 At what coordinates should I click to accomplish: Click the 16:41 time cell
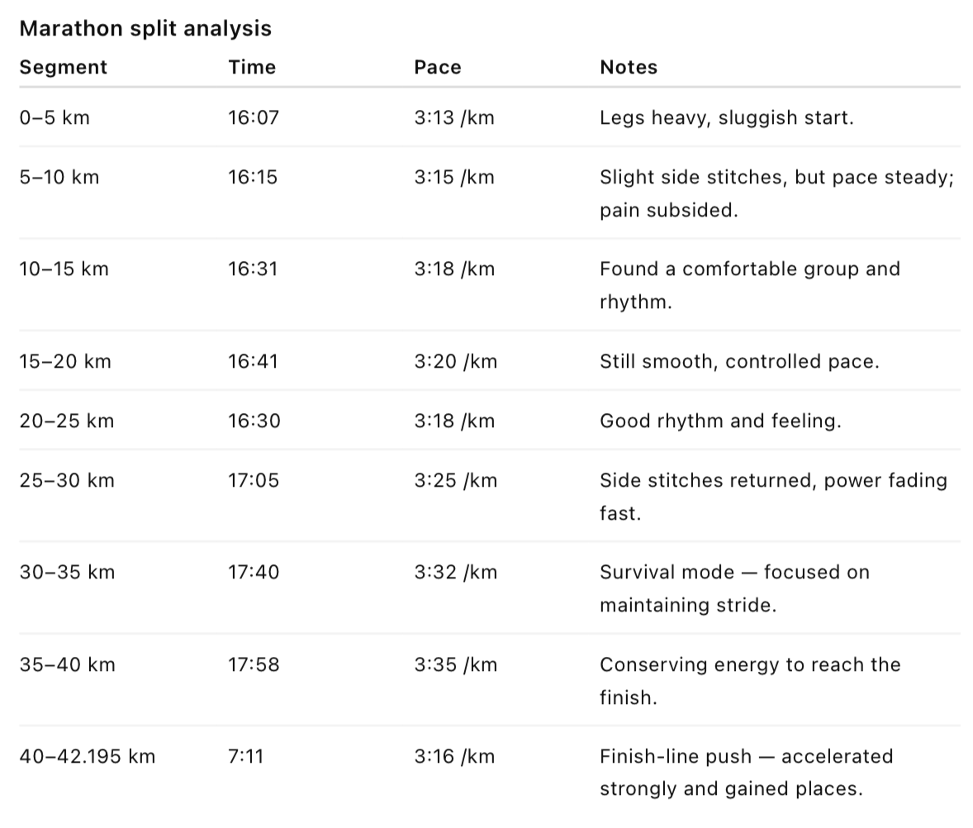click(x=254, y=361)
